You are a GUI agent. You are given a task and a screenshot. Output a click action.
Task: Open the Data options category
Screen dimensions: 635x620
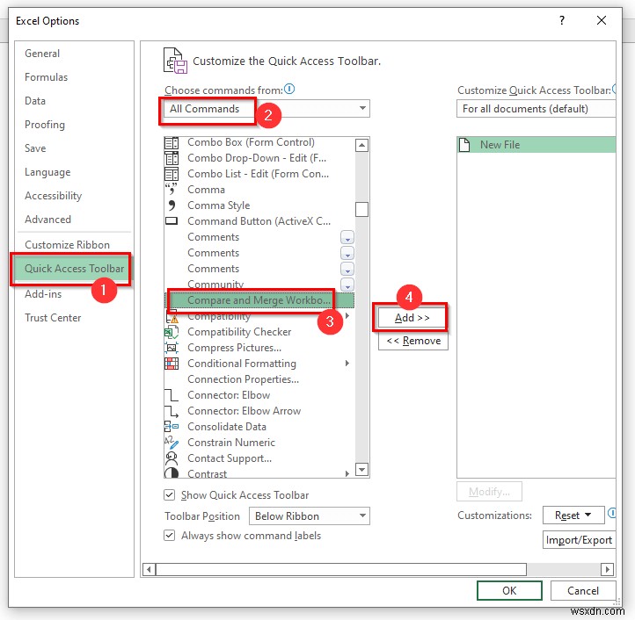point(35,101)
